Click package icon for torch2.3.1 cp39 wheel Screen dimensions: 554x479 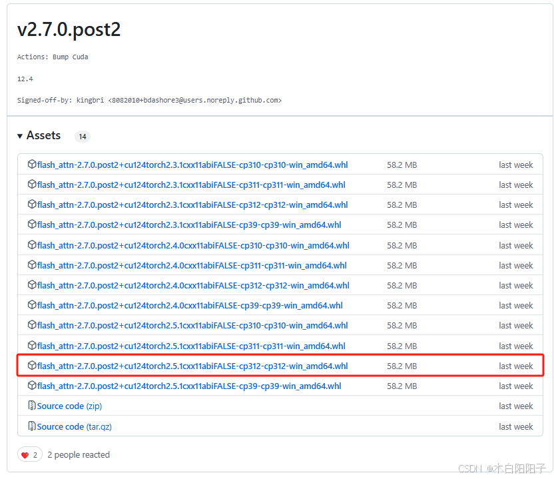coord(32,224)
